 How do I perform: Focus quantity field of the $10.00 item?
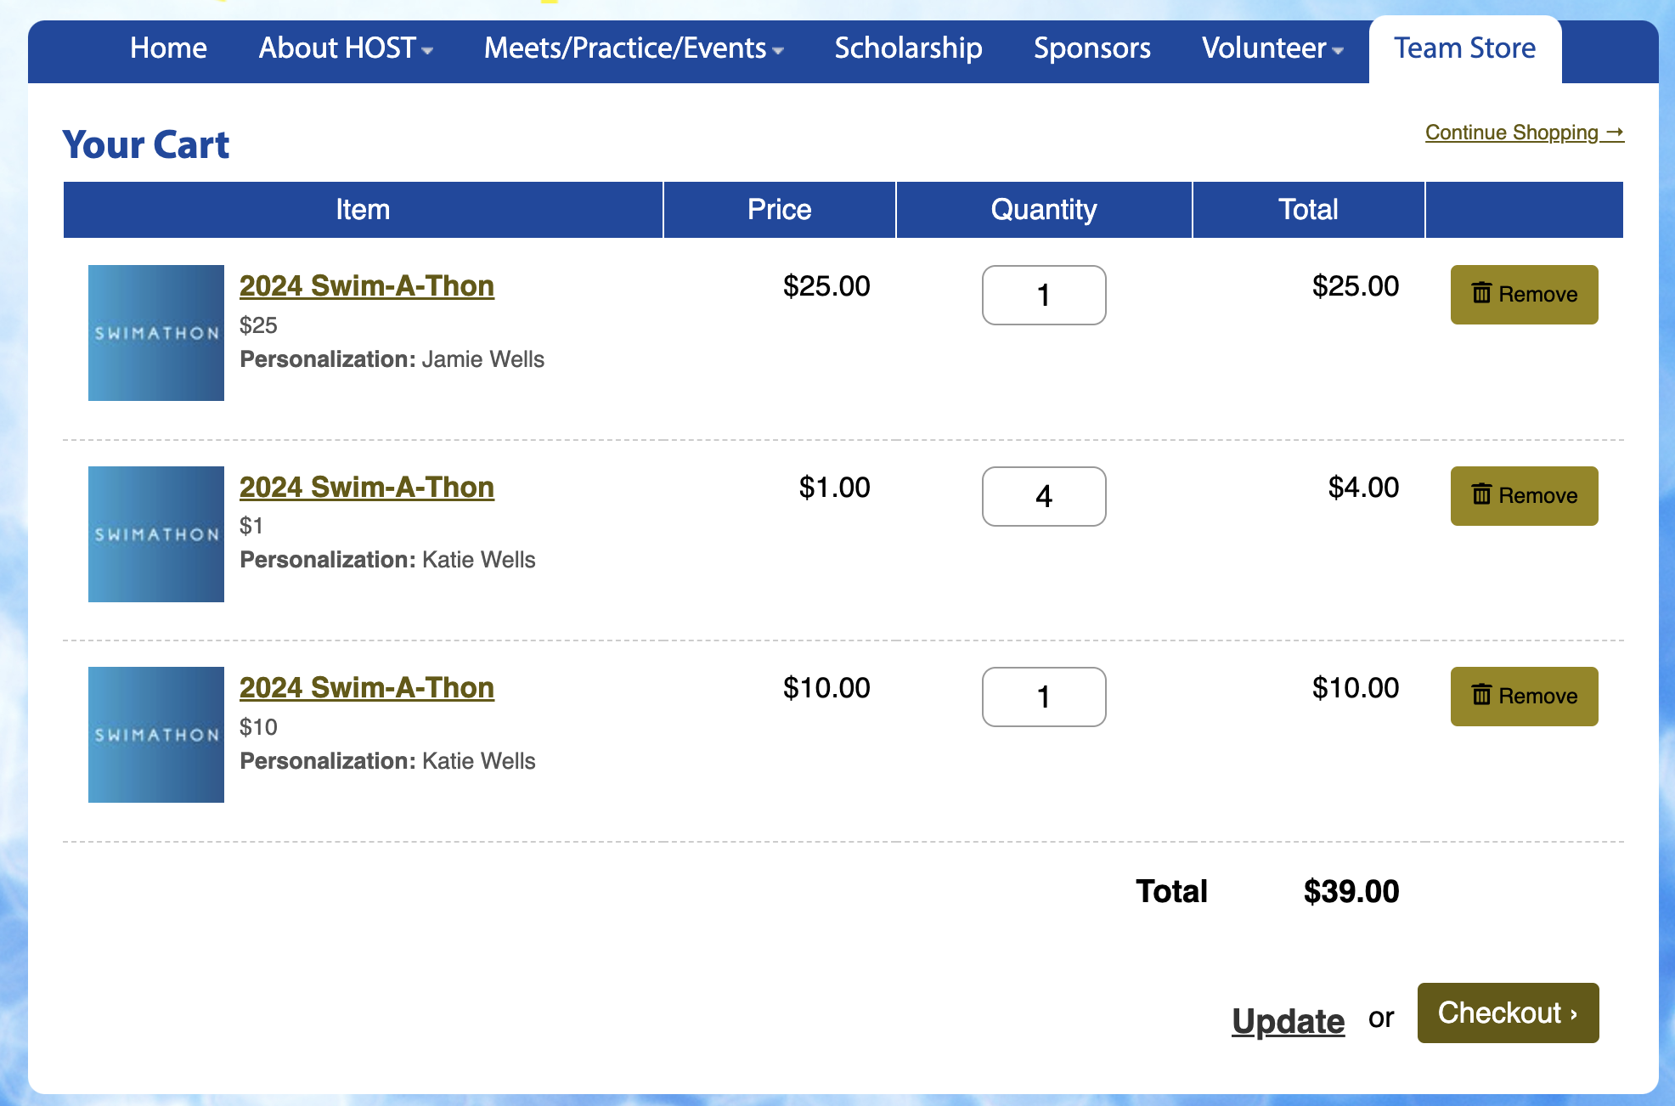1044,697
